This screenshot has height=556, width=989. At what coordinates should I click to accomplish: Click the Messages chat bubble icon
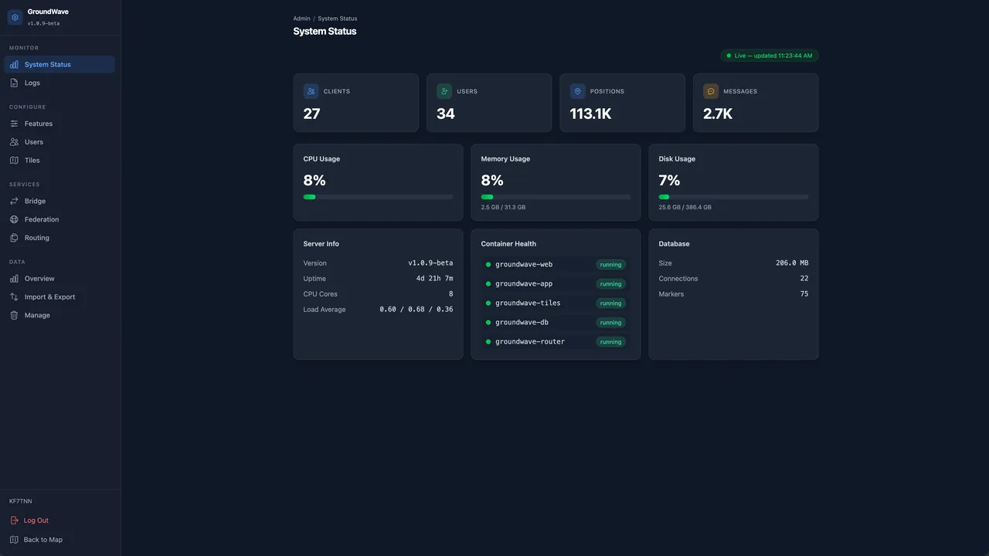pyautogui.click(x=711, y=91)
